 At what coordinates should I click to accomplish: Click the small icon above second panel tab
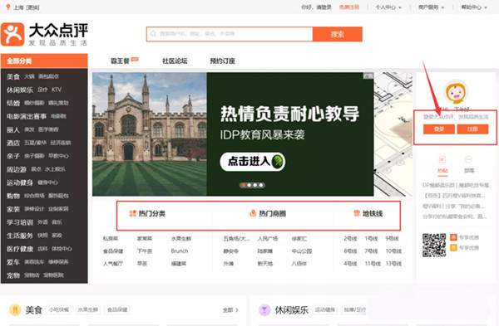coord(468,159)
